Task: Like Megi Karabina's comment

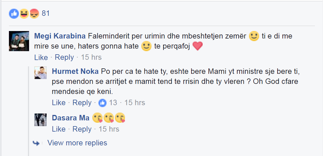Action: click(x=41, y=57)
